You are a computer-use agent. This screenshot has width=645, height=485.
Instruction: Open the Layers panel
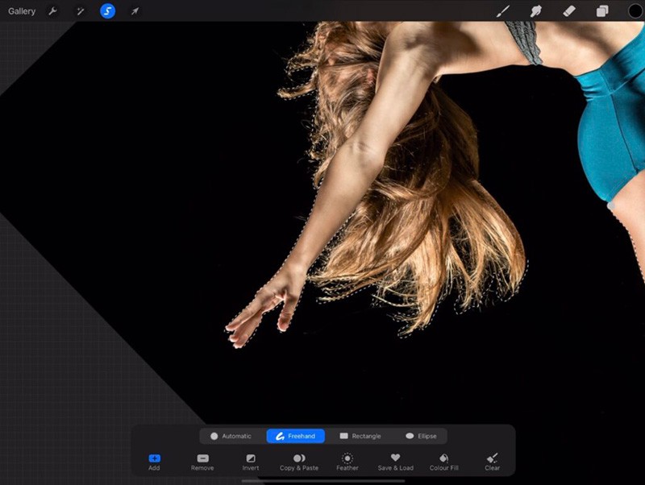[x=601, y=11]
